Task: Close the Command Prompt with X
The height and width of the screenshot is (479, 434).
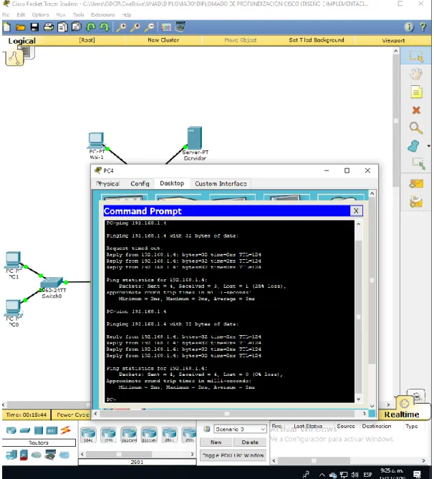Action: 356,211
